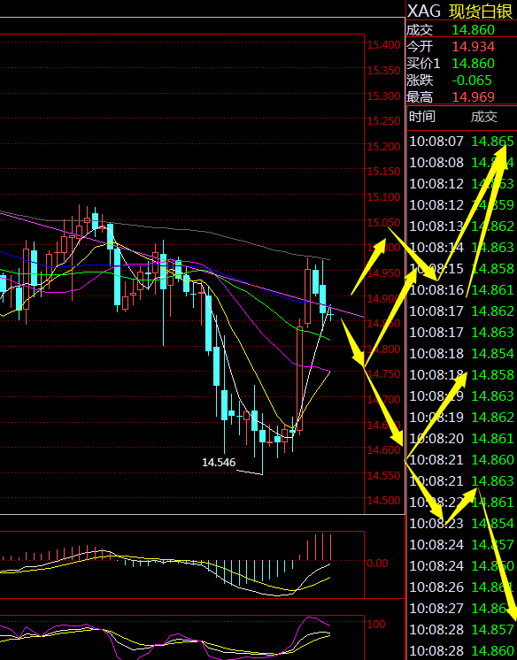Viewport: 517px width, 660px height.
Task: Click the 100 level in bottom indicator
Action: [x=376, y=625]
